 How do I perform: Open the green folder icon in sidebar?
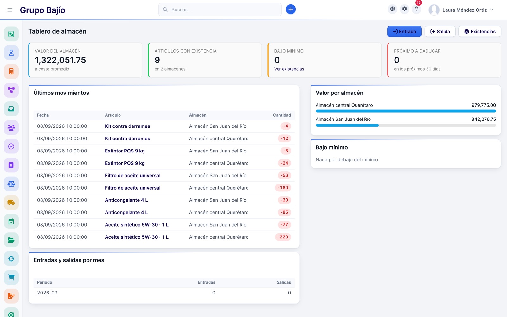(11, 240)
